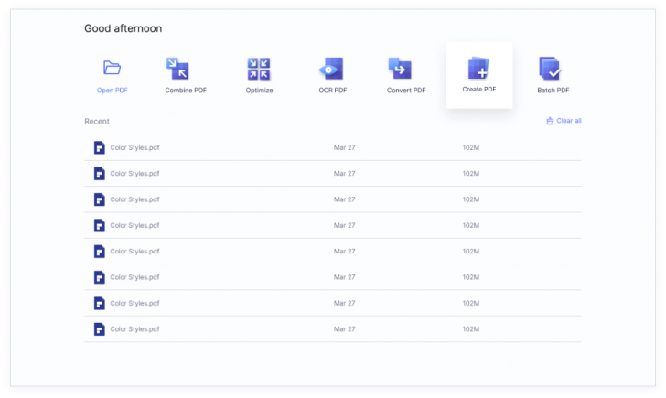Choose the Optimize tool icon
The image size is (666, 398).
[x=259, y=69]
